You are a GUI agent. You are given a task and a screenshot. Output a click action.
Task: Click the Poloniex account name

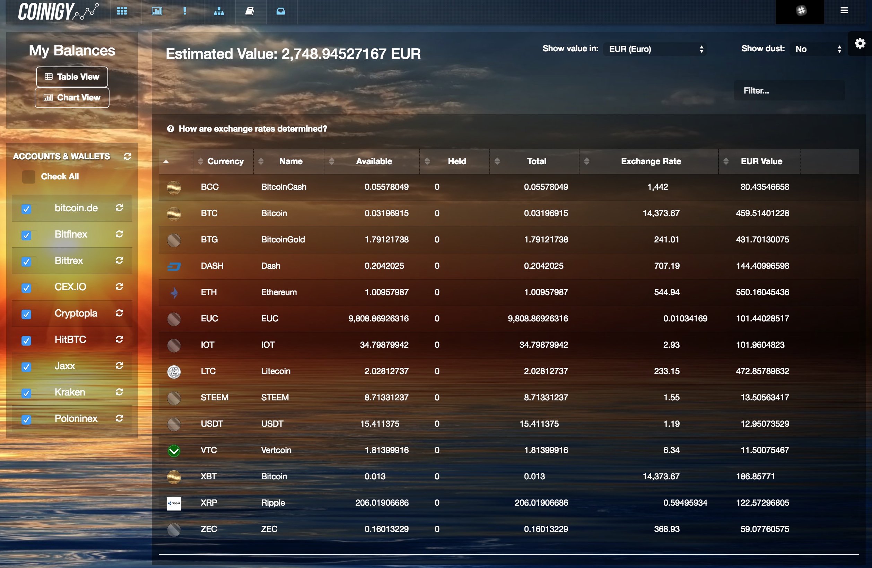pos(76,419)
